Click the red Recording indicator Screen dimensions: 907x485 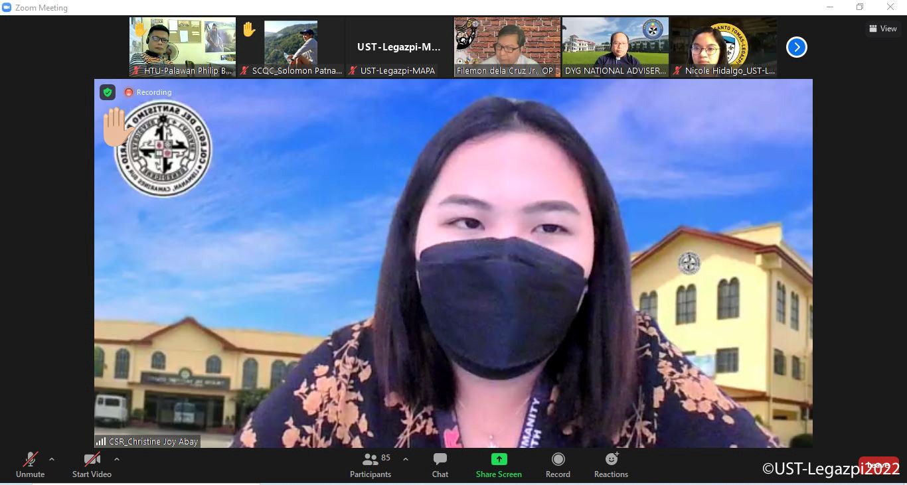pyautogui.click(x=148, y=92)
